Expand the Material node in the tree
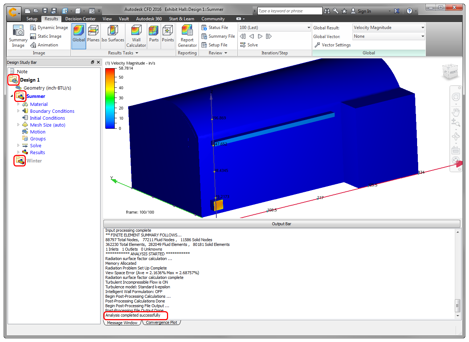Viewport: 469px width, 342px height. click(19, 104)
